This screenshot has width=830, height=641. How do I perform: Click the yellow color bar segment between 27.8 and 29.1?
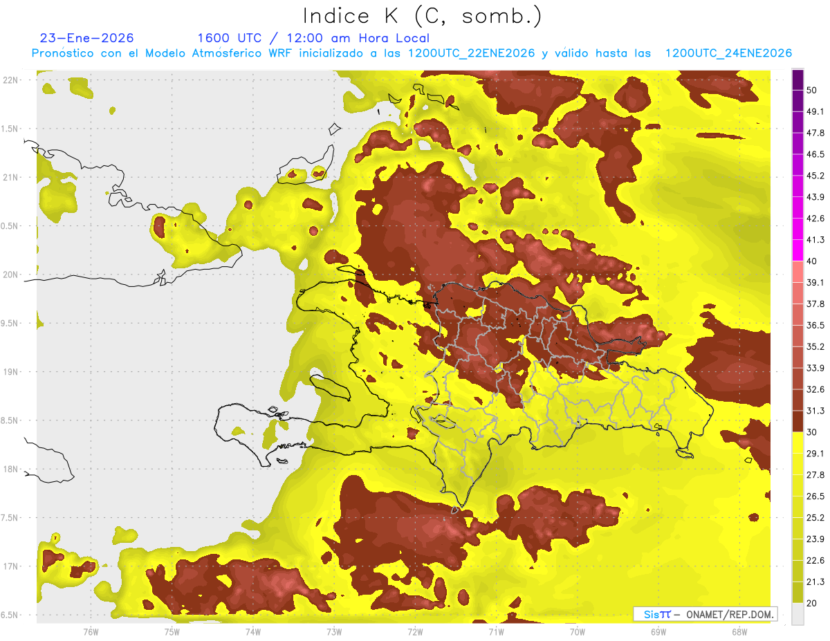[797, 464]
